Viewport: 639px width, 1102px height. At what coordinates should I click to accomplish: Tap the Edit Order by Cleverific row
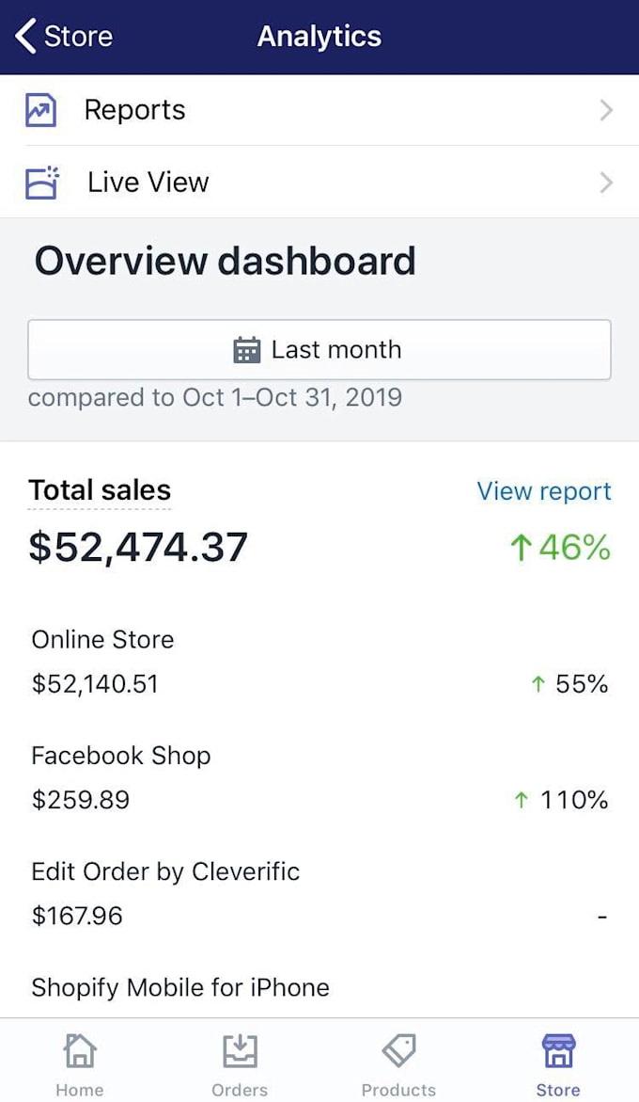(x=319, y=893)
